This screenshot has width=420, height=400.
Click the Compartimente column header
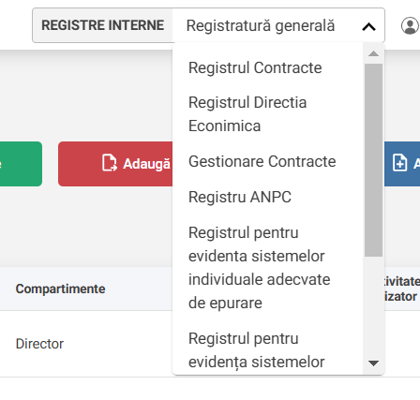coord(60,289)
